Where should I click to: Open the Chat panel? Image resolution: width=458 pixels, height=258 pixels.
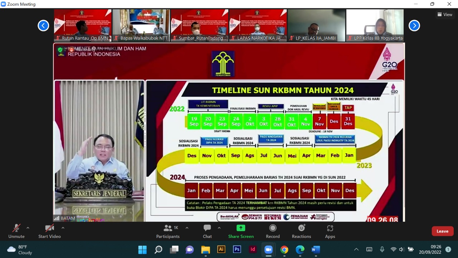pos(207,231)
